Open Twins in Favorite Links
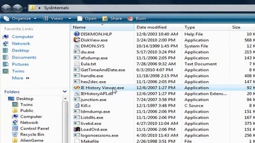Viewport: 255px width, 143px height. [x=18, y=71]
